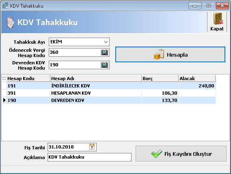
Task: Open lookup for Devreden KDV Hesap Kodu
Action: [x=105, y=65]
